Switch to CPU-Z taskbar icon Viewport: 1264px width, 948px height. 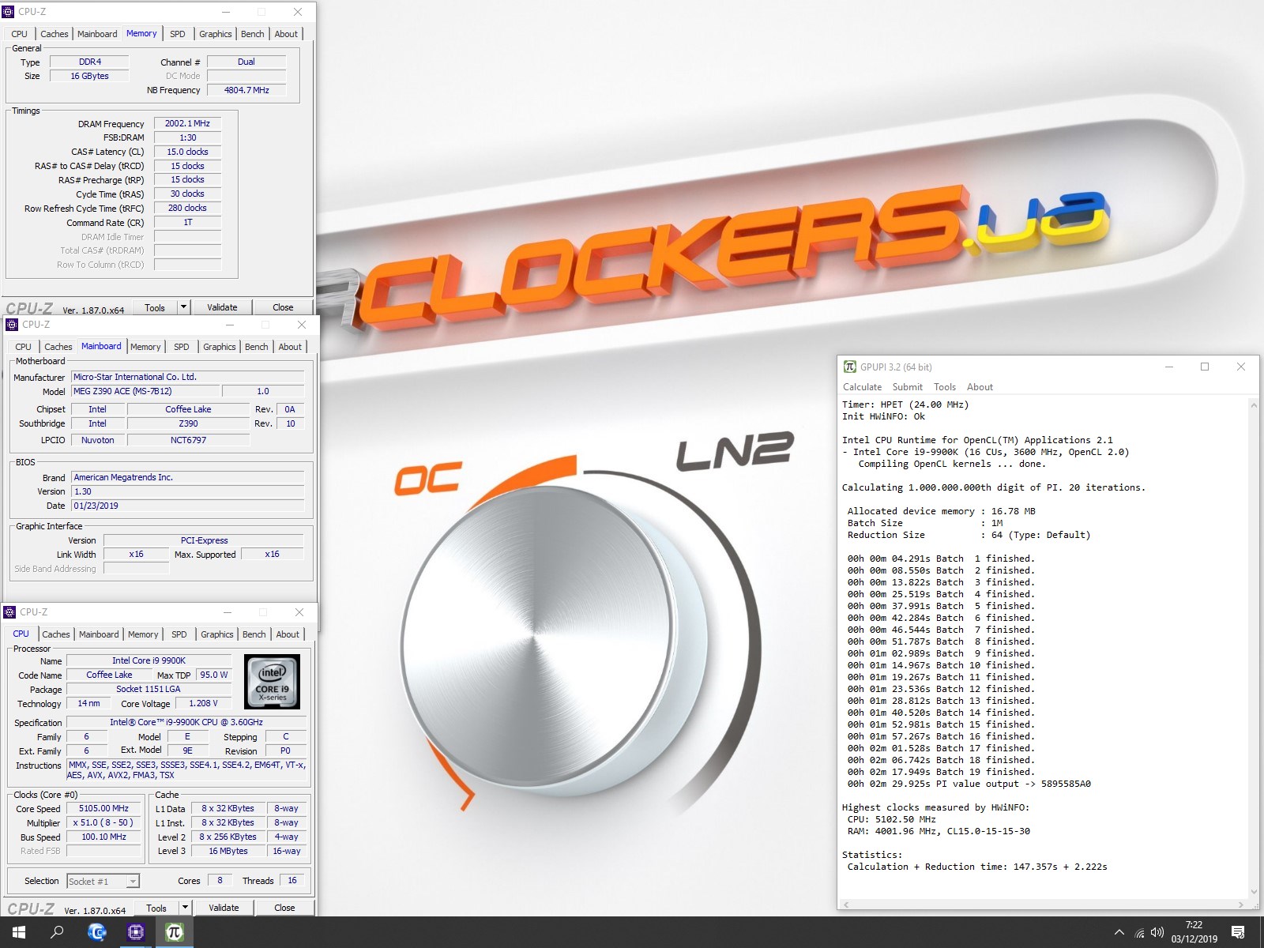pos(135,932)
